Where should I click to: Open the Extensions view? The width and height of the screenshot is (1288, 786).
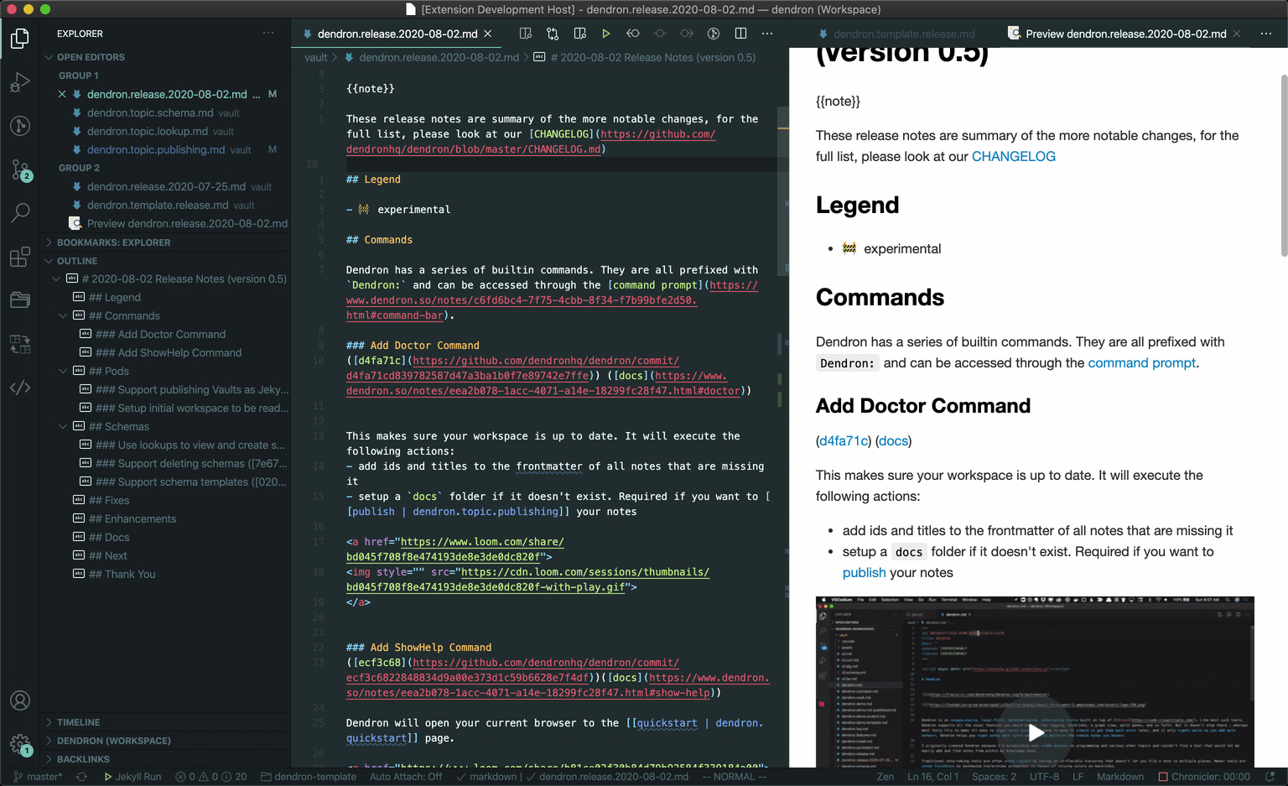click(x=20, y=257)
